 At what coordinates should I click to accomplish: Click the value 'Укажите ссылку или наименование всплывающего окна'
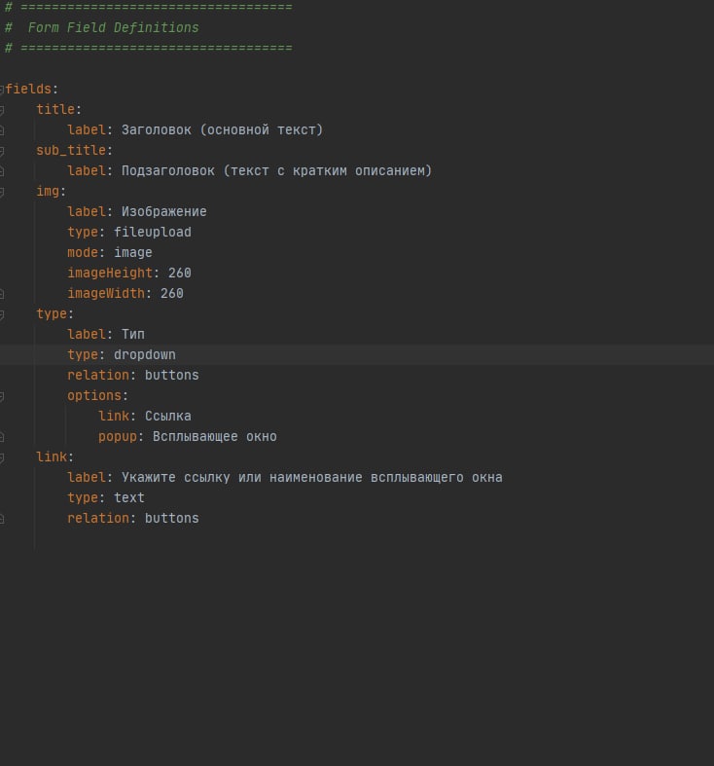click(x=312, y=477)
